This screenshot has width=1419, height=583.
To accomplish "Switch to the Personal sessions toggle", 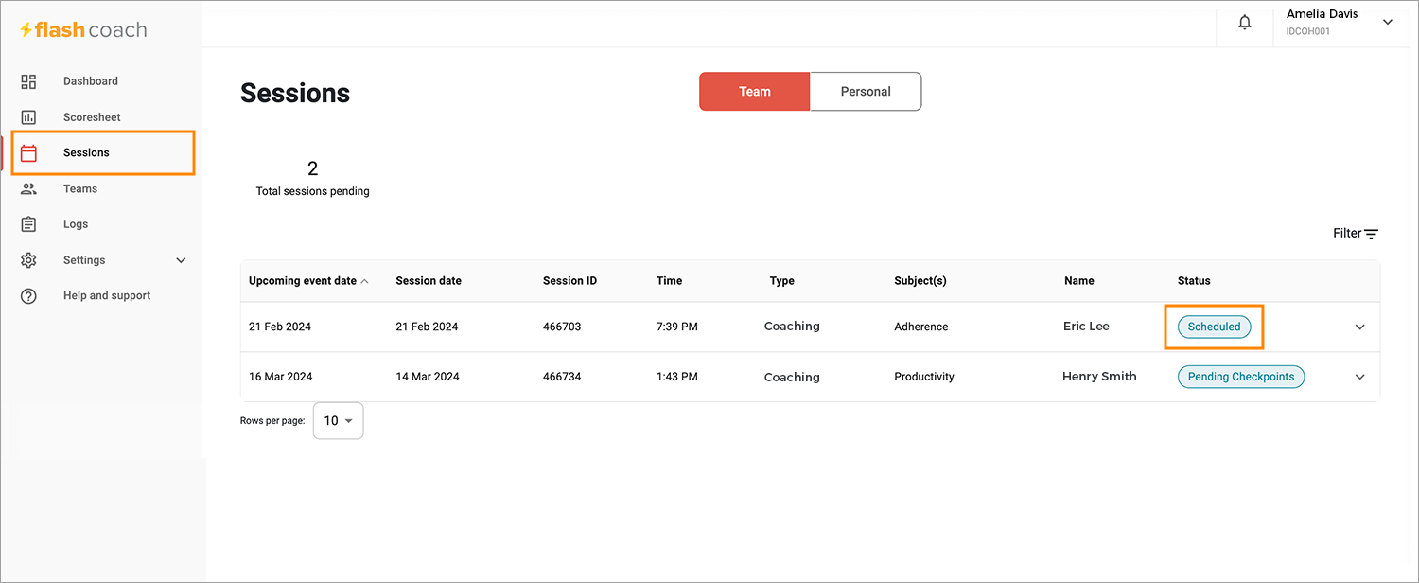I will pyautogui.click(x=866, y=92).
